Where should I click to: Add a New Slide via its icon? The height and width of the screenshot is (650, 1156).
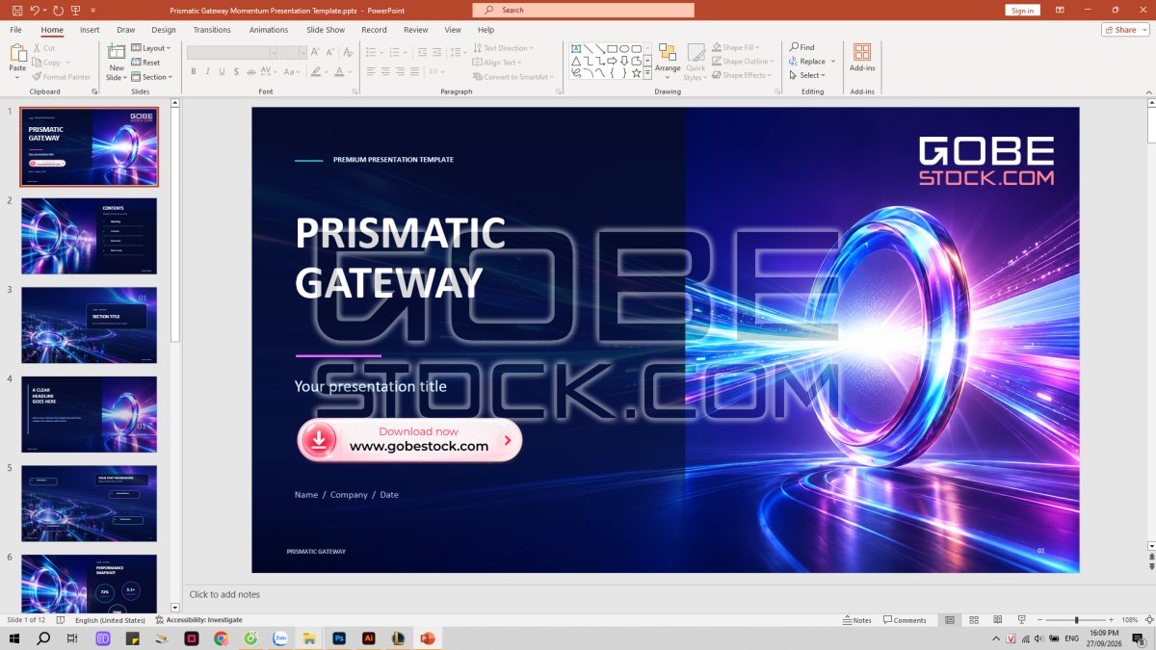coord(117,52)
